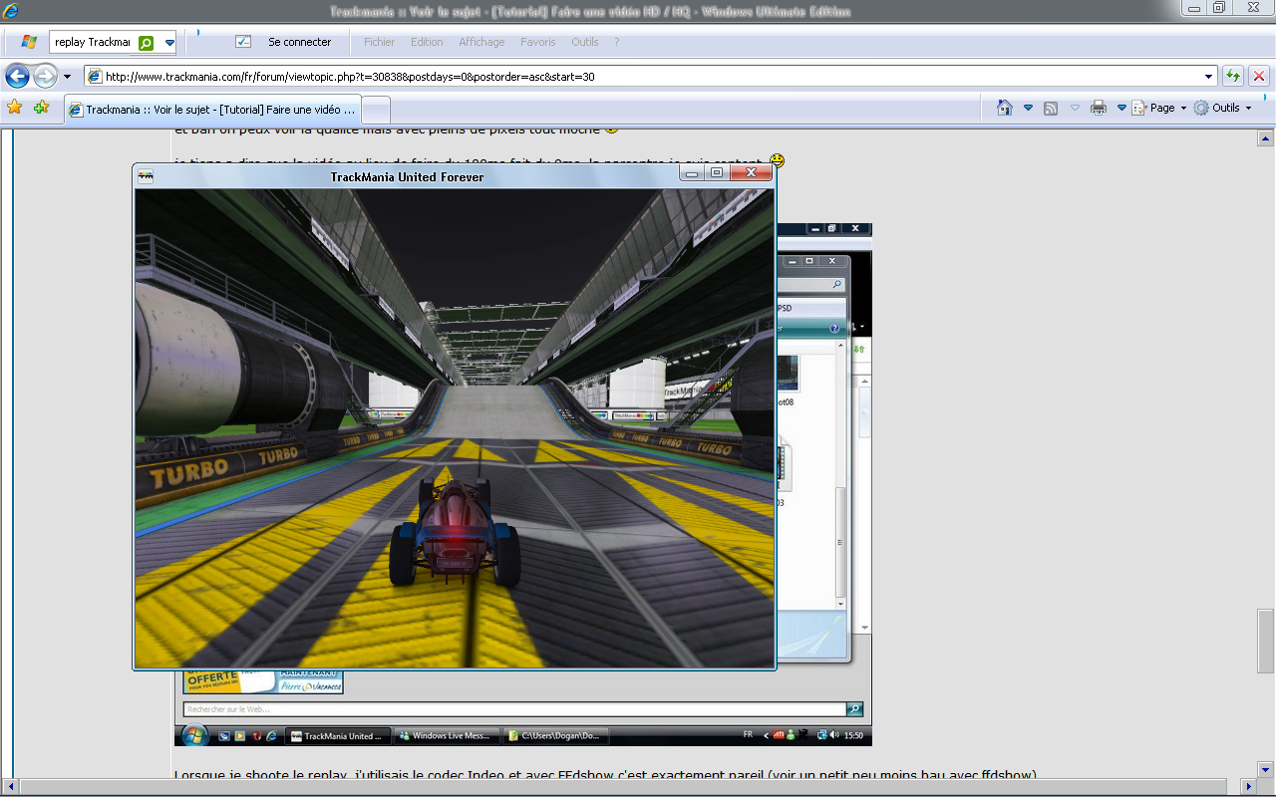Click the volume icon in the embedded taskbar tray
Screen dimensions: 1276x797
834,735
